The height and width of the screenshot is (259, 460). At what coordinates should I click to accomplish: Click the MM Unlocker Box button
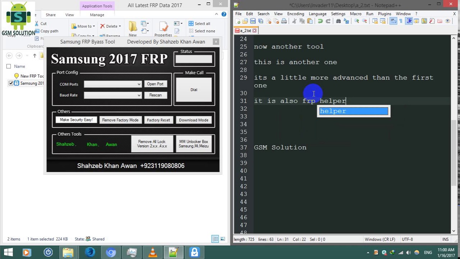pyautogui.click(x=193, y=144)
